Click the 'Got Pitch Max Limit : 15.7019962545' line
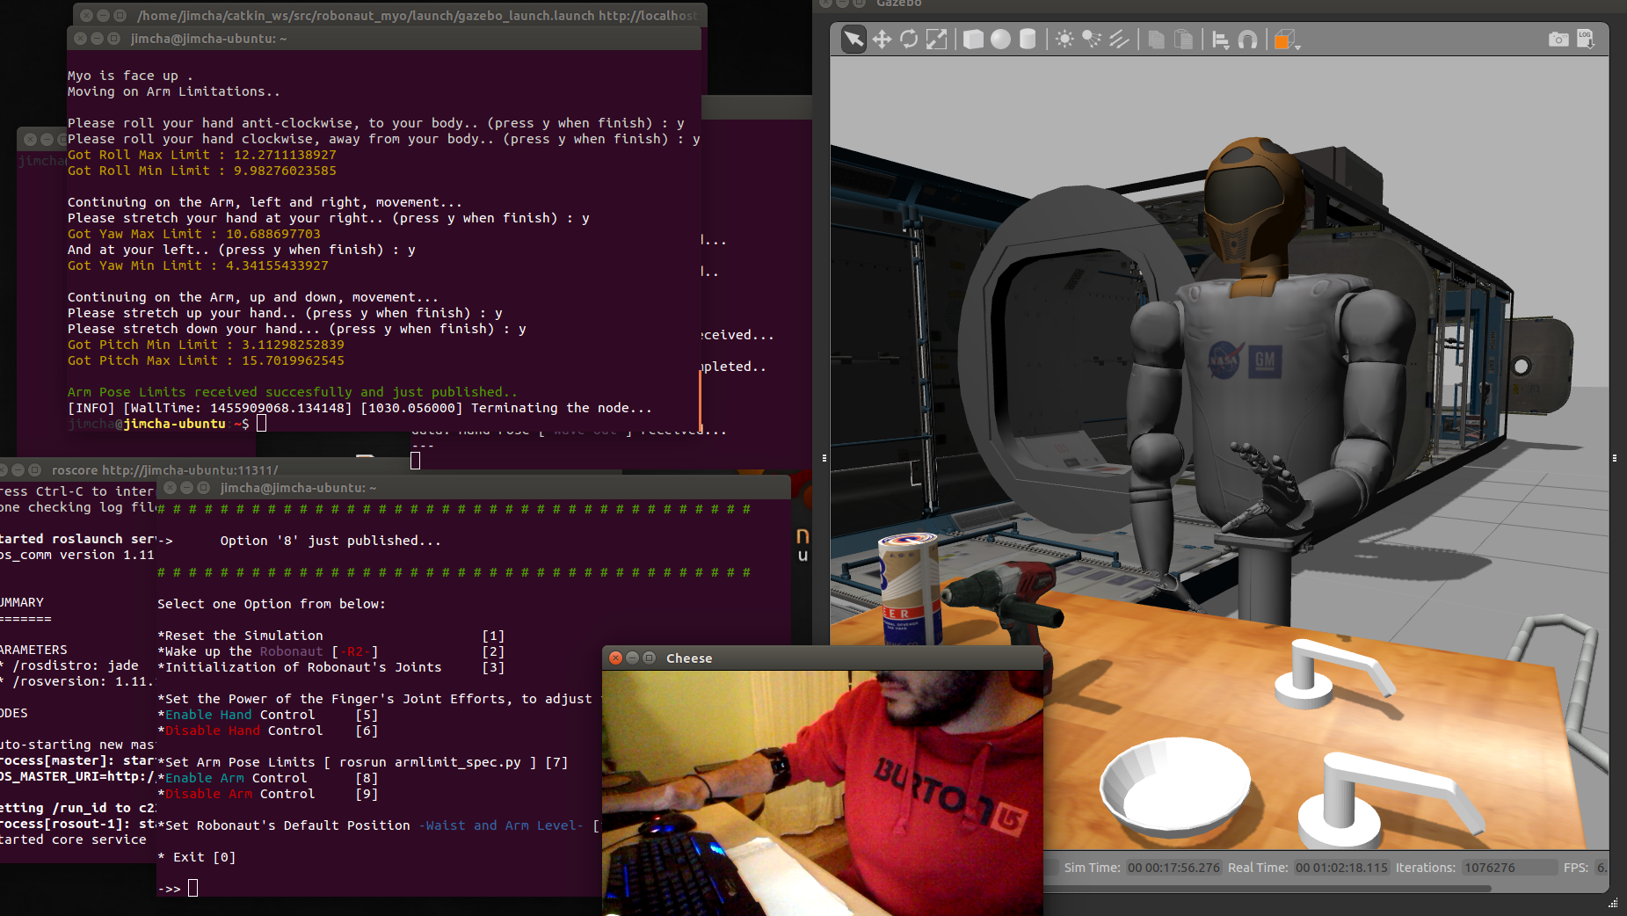Screen dimensions: 1627x916 point(206,360)
